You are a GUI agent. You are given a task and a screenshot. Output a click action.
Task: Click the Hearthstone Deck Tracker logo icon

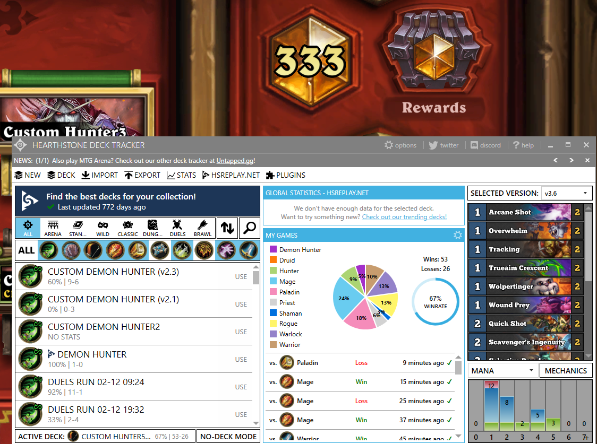(20, 145)
